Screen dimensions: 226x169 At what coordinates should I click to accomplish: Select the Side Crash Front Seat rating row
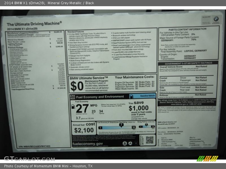tap(198, 87)
